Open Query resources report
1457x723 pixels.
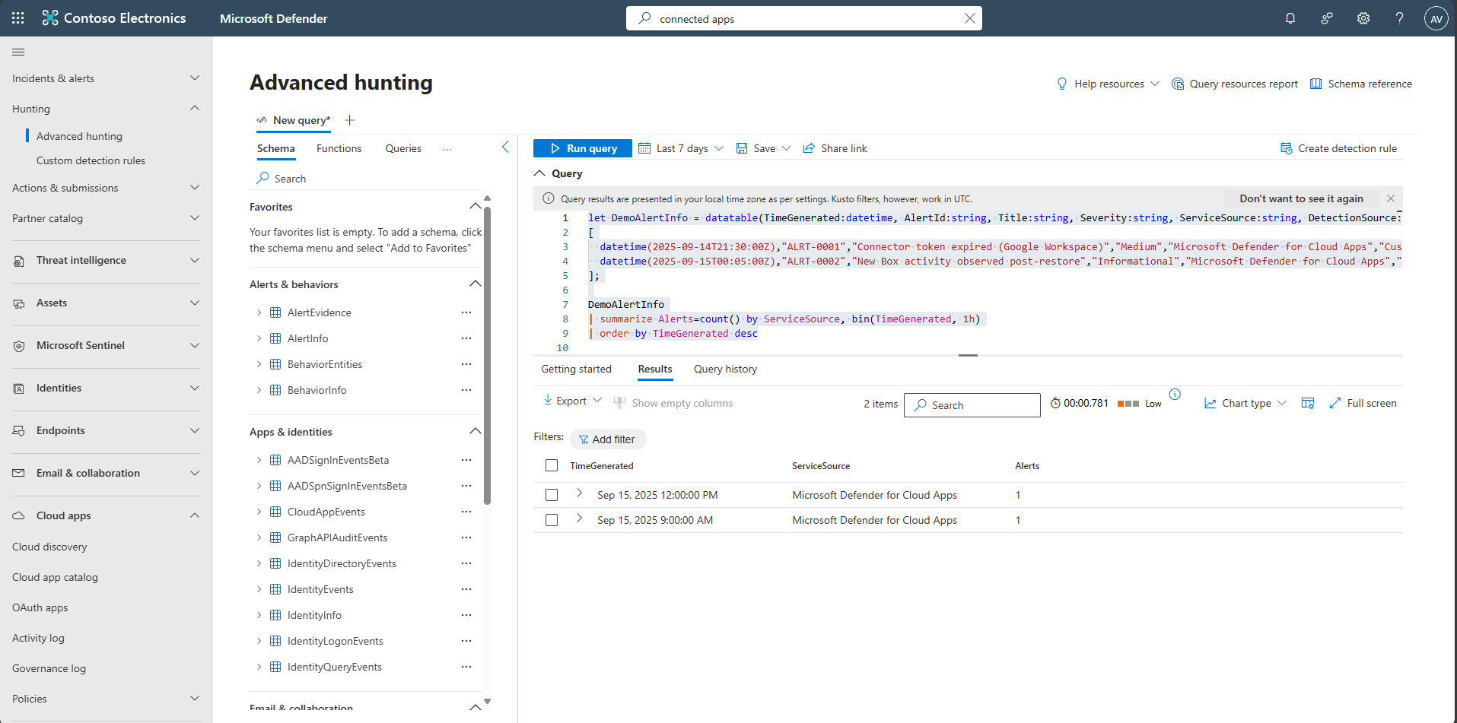(x=1235, y=84)
